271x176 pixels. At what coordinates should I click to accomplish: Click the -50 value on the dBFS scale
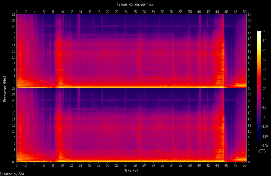tap(264, 79)
